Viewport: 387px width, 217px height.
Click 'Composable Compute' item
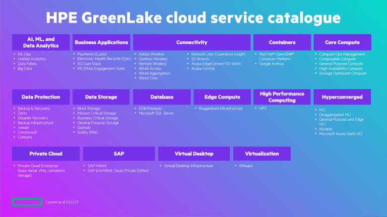(338, 59)
